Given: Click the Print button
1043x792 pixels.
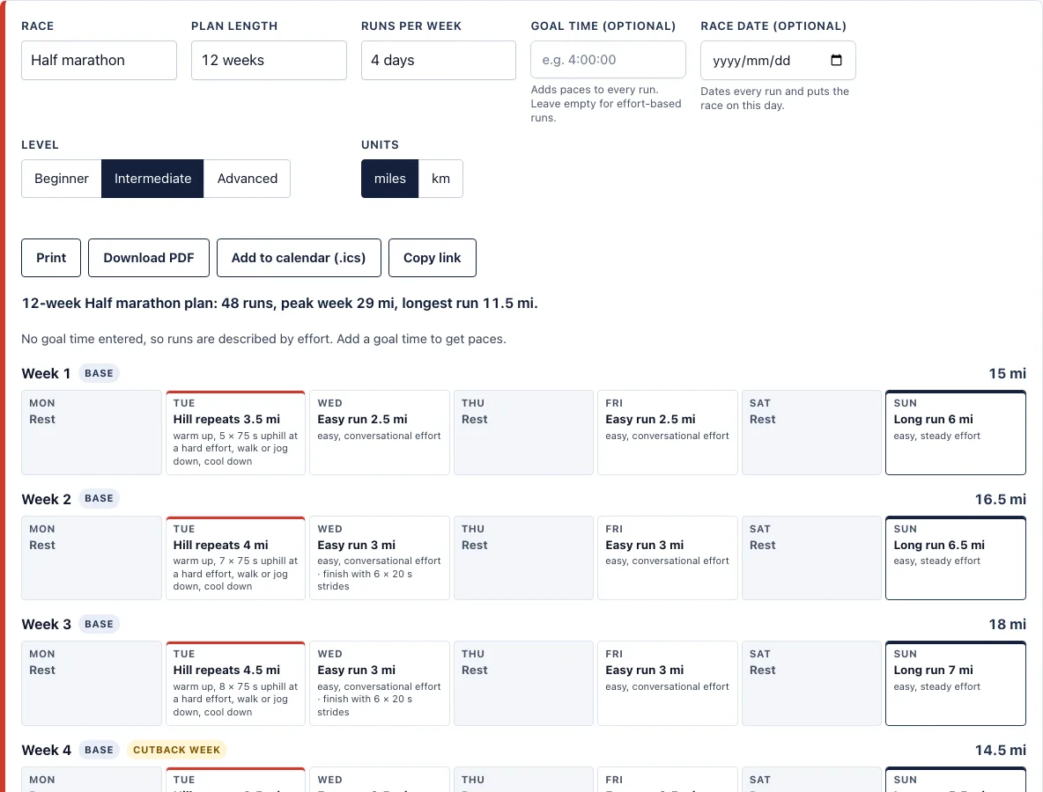Looking at the screenshot, I should pyautogui.click(x=51, y=258).
